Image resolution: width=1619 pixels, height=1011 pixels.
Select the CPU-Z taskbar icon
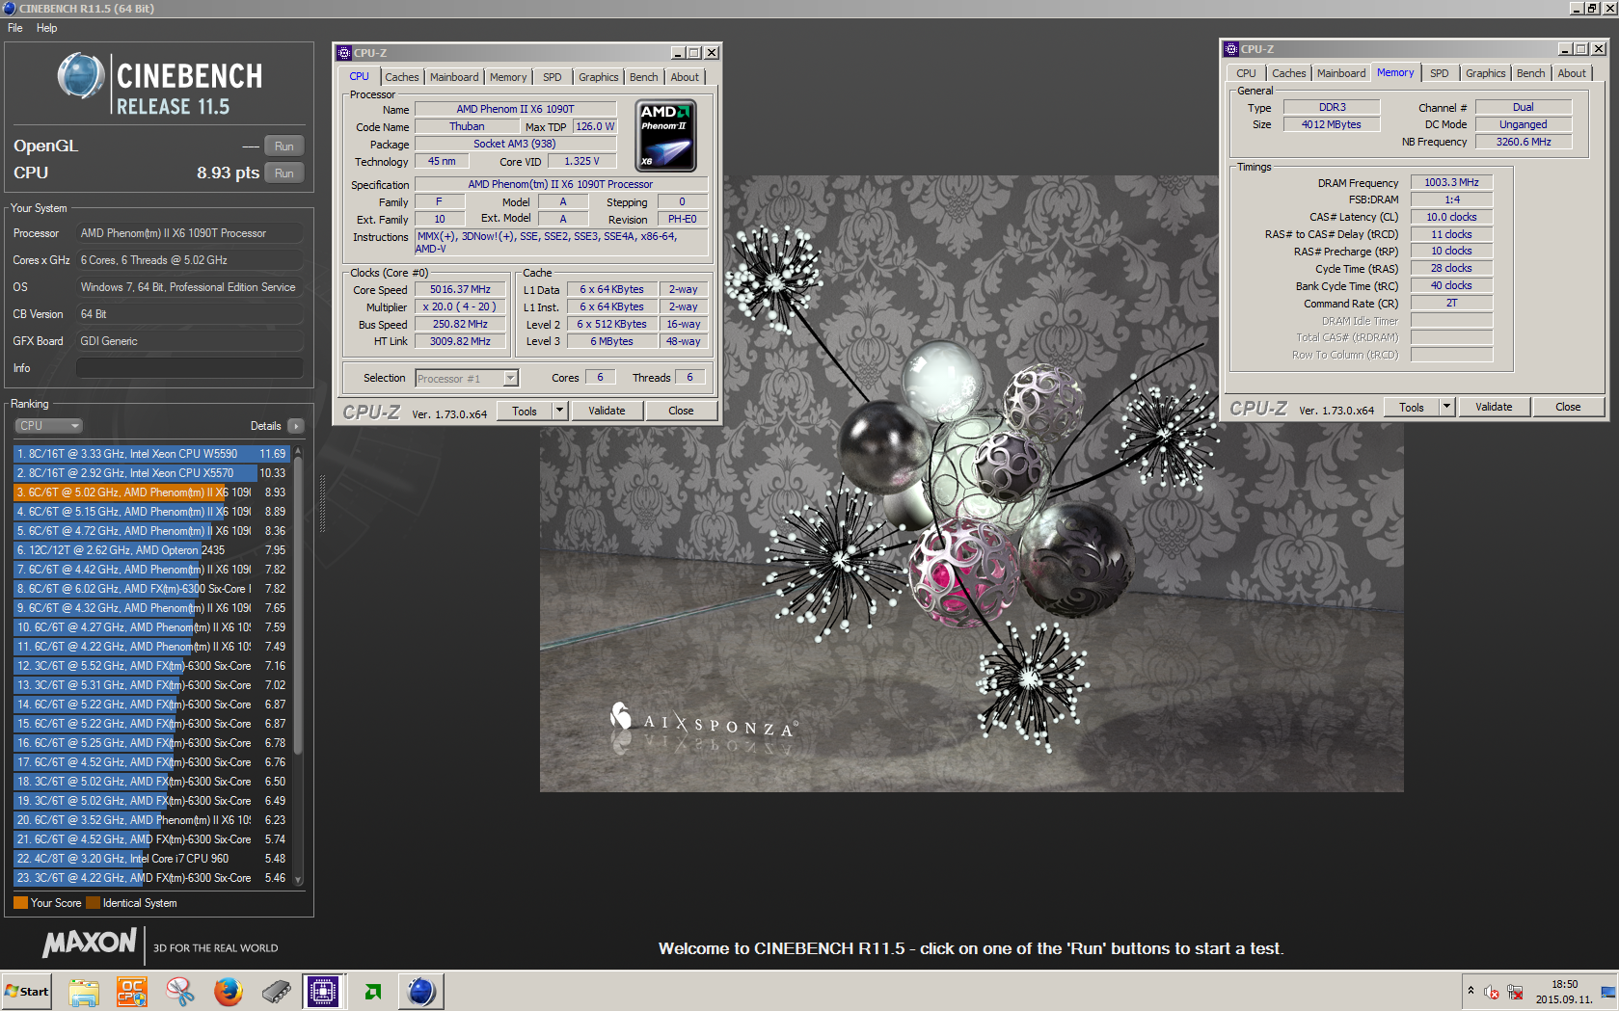tap(323, 991)
